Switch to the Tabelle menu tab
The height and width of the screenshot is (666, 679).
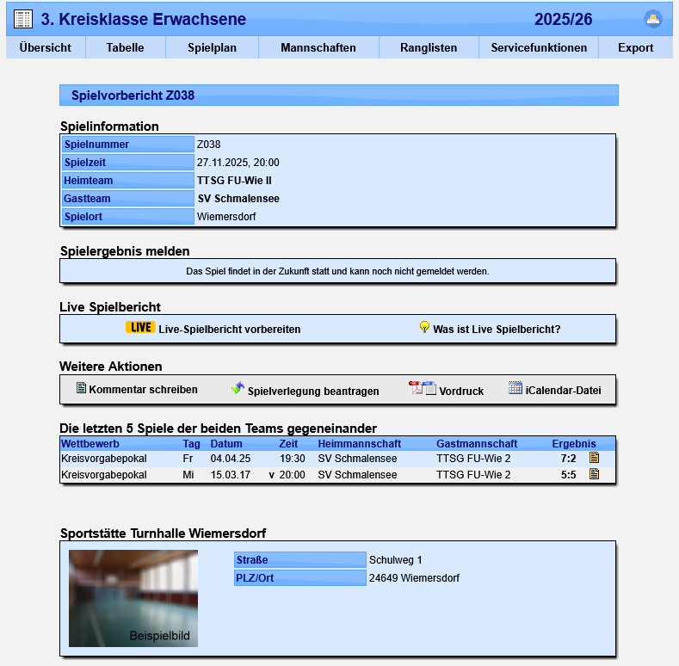point(125,48)
